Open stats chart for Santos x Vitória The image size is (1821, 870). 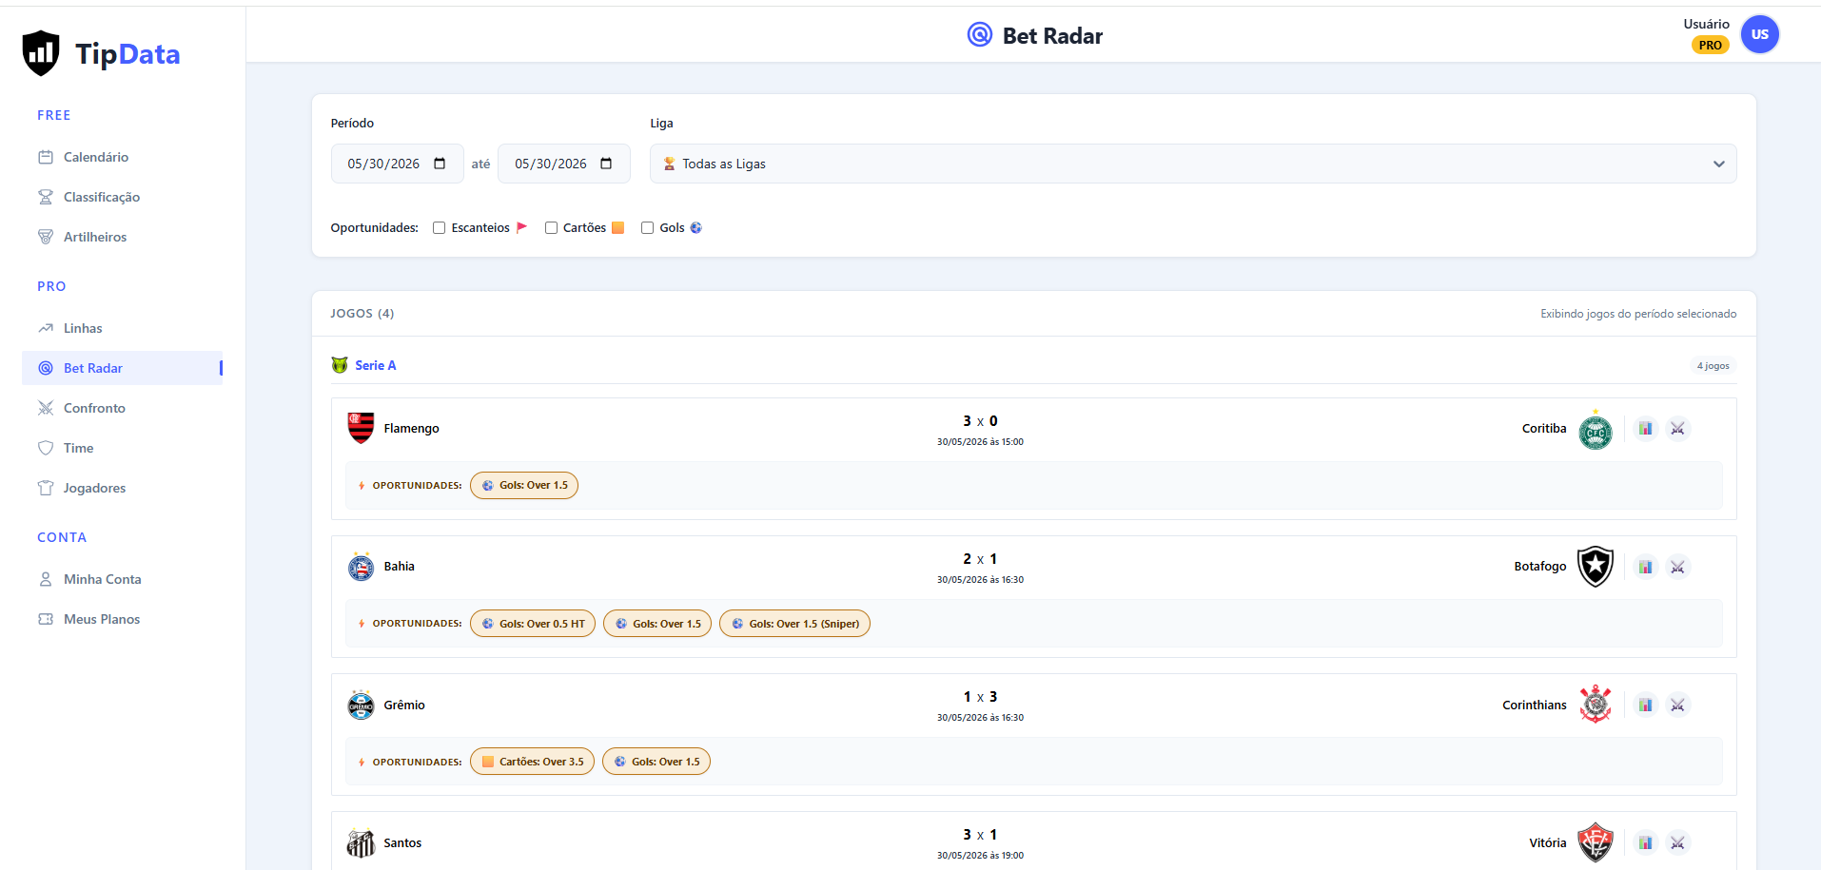coord(1645,842)
